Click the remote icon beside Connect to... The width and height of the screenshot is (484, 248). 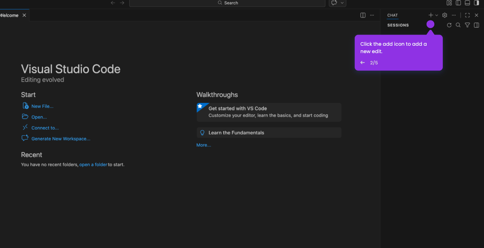[25, 127]
